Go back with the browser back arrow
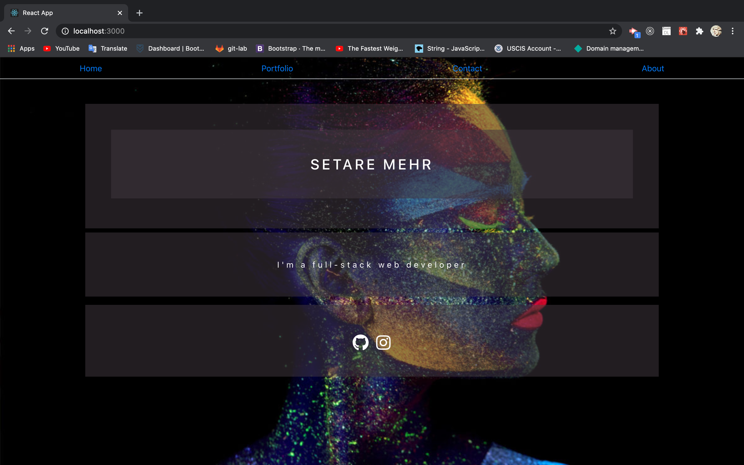 [x=11, y=31]
